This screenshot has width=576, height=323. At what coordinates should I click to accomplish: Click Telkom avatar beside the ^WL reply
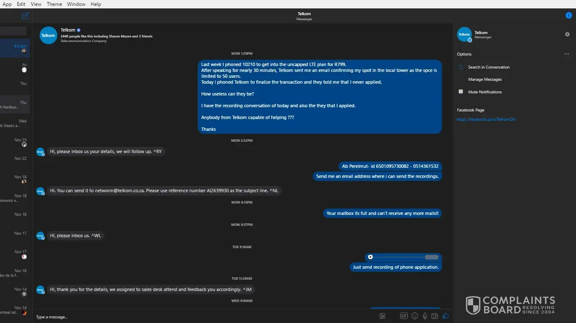[40, 236]
